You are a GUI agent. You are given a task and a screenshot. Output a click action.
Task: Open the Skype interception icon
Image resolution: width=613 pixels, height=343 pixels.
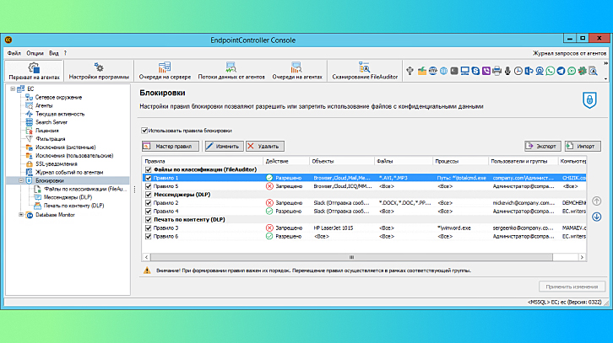pos(475,71)
